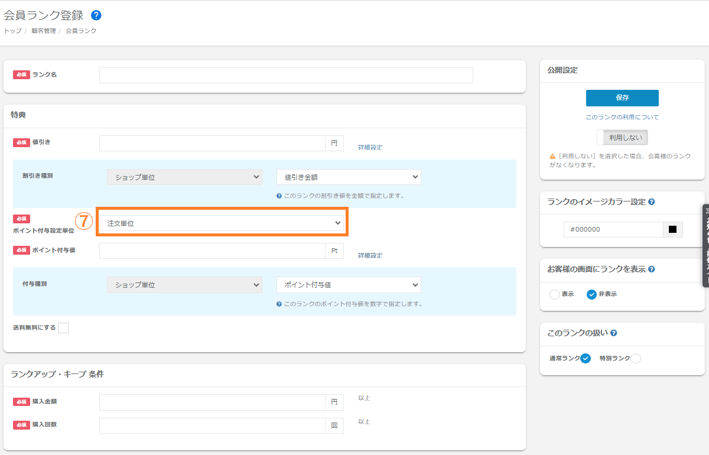Click the 保存 button

[622, 98]
